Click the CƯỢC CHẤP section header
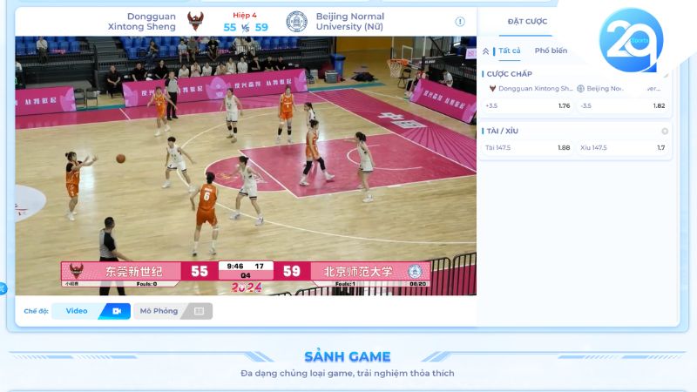 click(x=509, y=74)
